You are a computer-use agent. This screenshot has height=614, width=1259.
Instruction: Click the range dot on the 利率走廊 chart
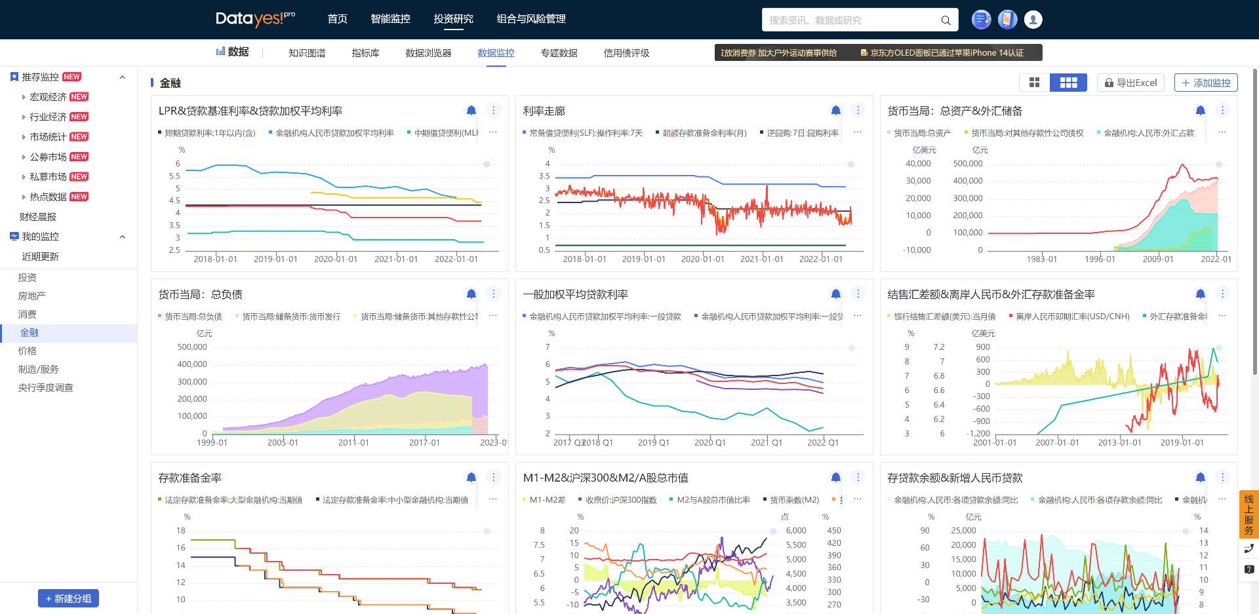click(850, 164)
